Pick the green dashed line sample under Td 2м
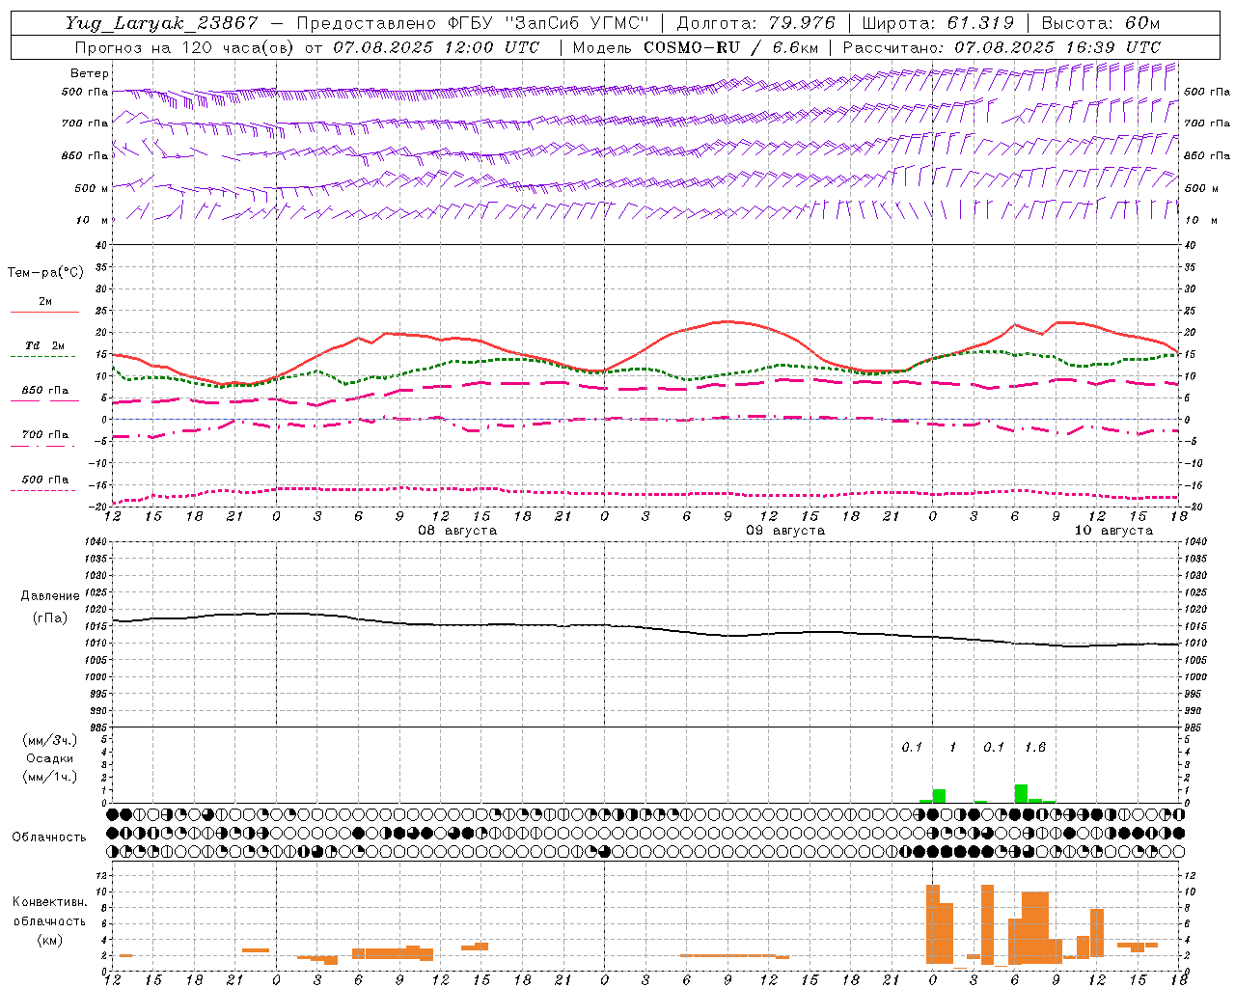The image size is (1235, 988). click(x=42, y=357)
